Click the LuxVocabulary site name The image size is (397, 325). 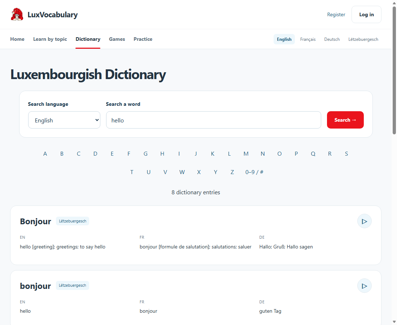(x=53, y=15)
